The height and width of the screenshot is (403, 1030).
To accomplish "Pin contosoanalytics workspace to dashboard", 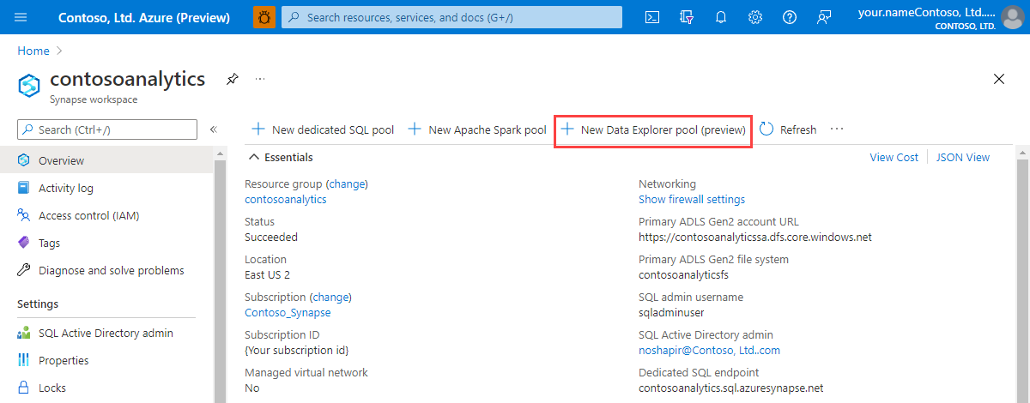I will tap(232, 79).
